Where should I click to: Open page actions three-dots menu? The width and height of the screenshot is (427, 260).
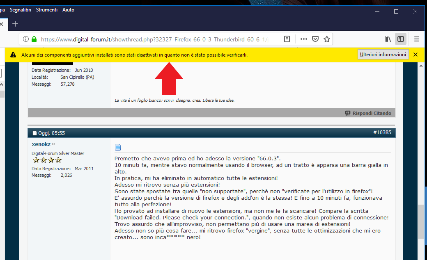coord(304,39)
